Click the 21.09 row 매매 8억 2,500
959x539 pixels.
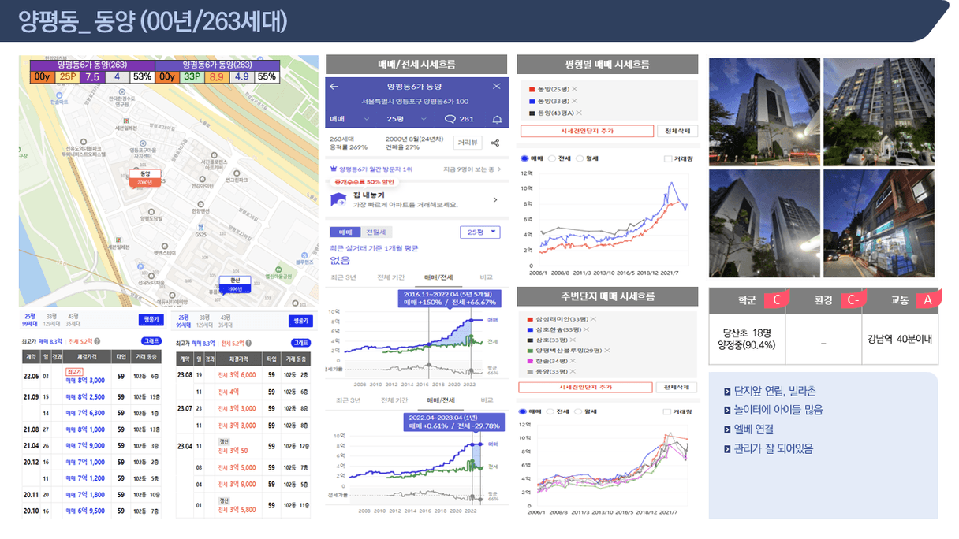pyautogui.click(x=85, y=396)
